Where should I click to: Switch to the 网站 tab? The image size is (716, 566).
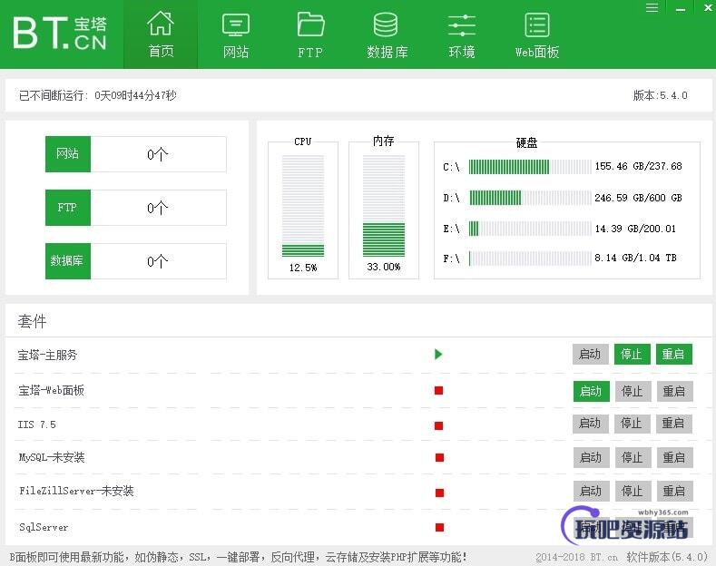pos(236,35)
